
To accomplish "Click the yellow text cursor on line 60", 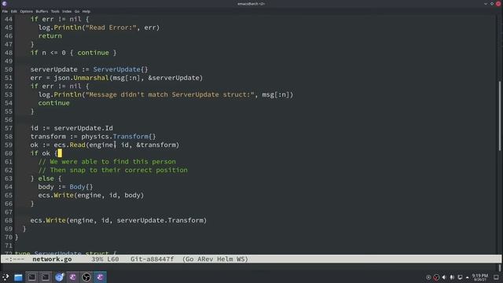I will (60, 153).
